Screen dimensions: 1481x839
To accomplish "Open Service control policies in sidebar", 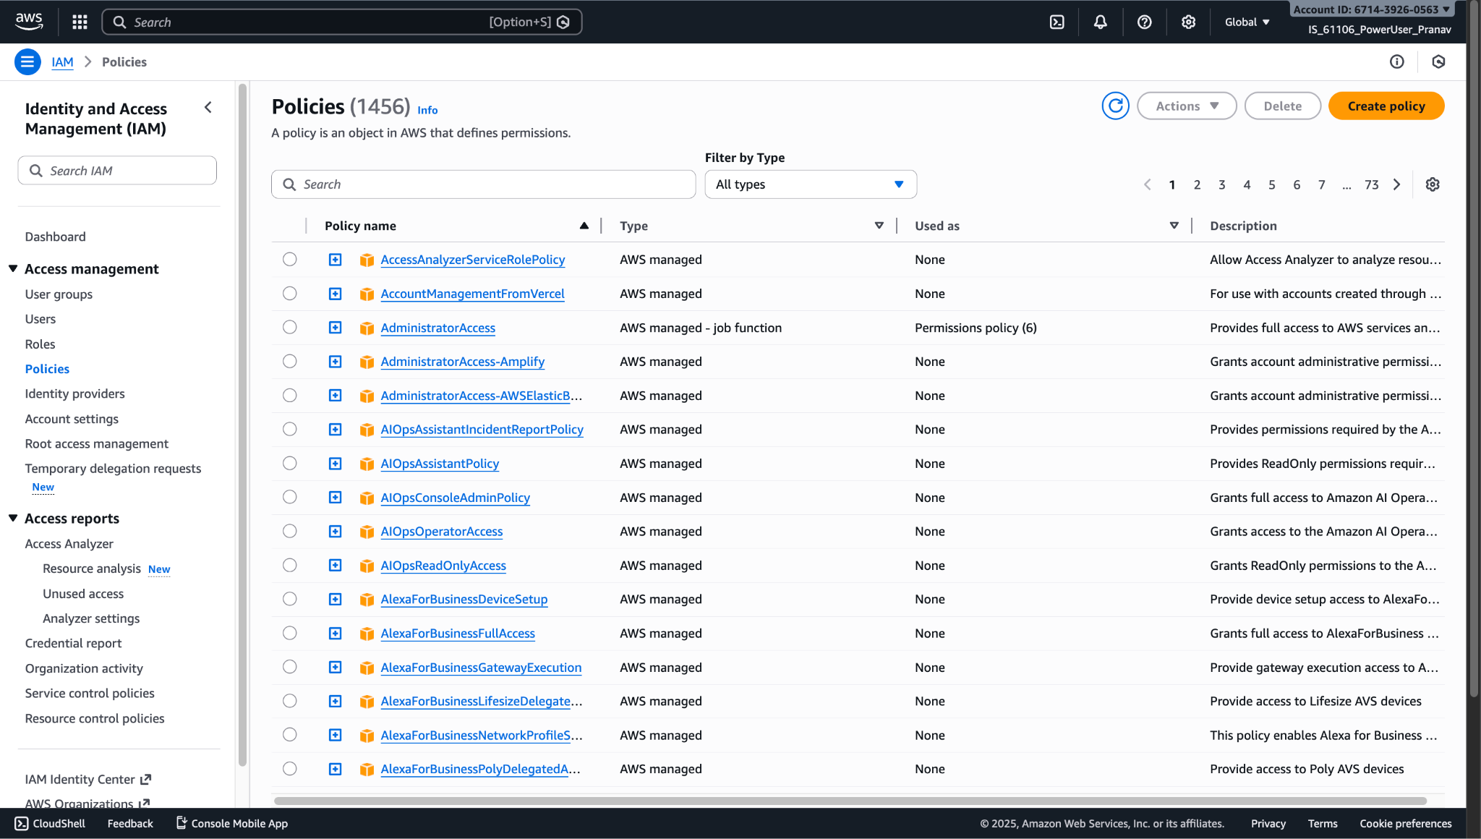I will pos(90,693).
